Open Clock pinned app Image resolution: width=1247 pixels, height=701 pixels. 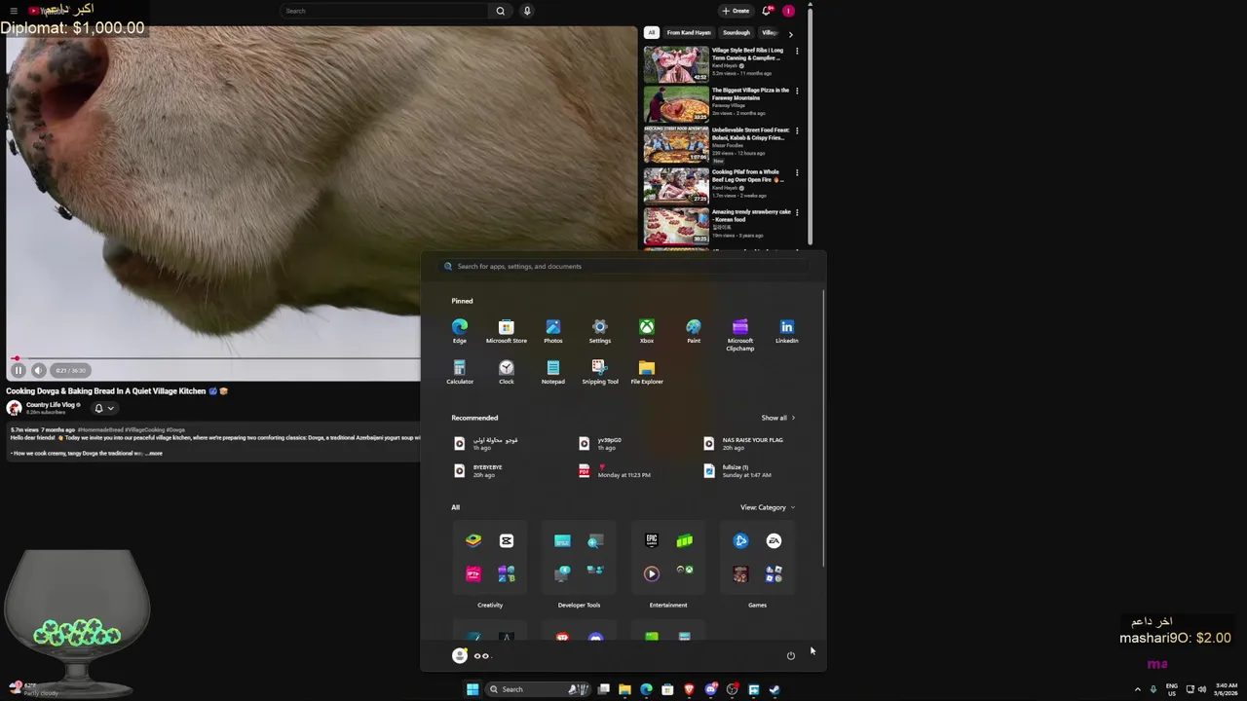click(507, 372)
